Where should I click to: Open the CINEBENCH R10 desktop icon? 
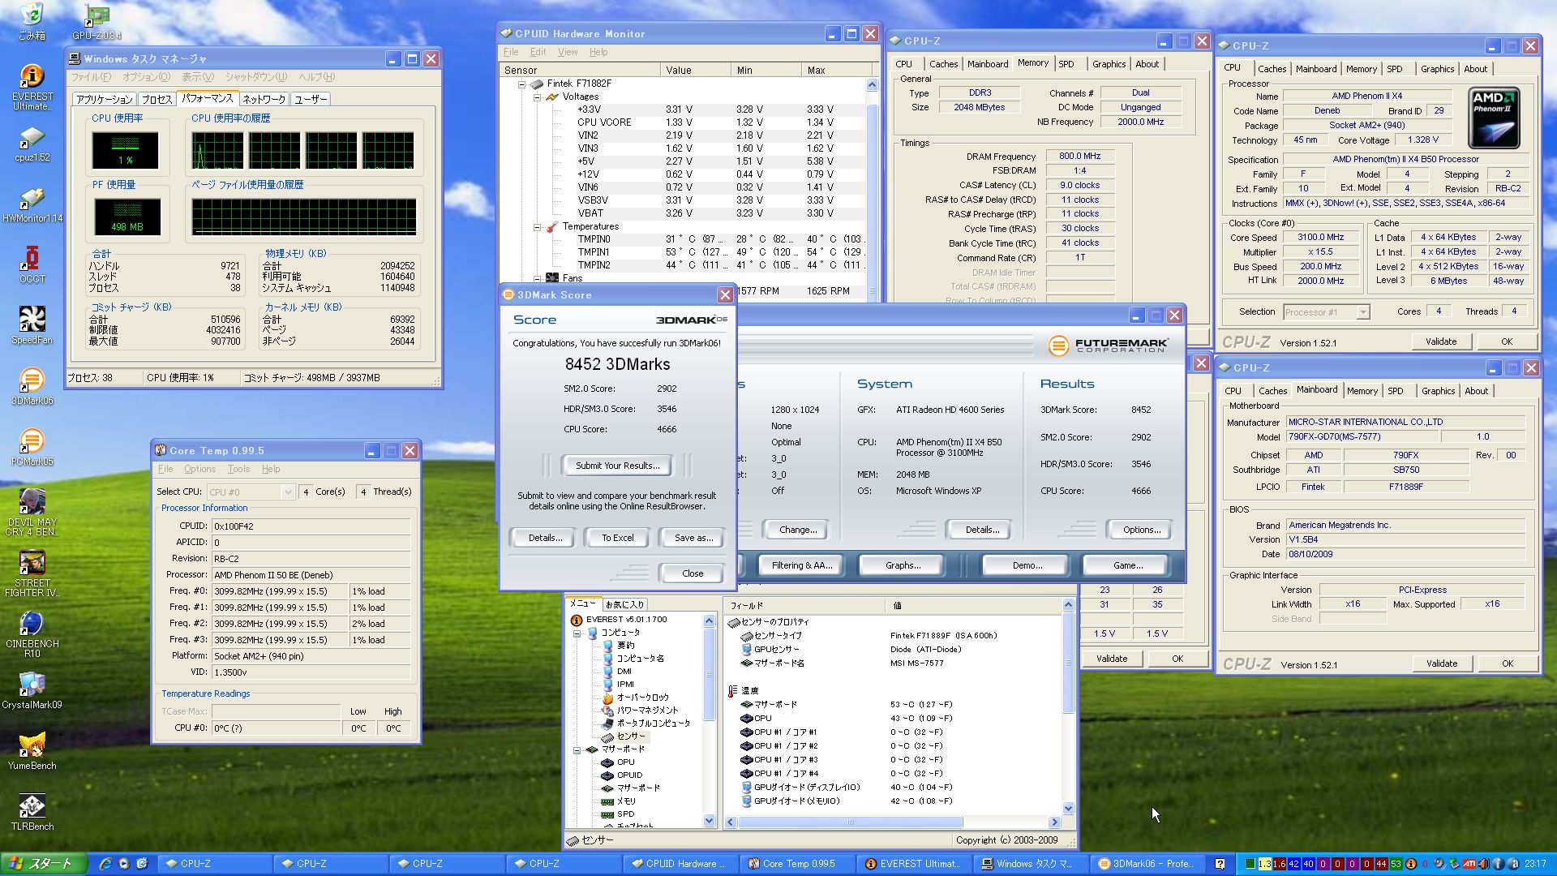32,625
